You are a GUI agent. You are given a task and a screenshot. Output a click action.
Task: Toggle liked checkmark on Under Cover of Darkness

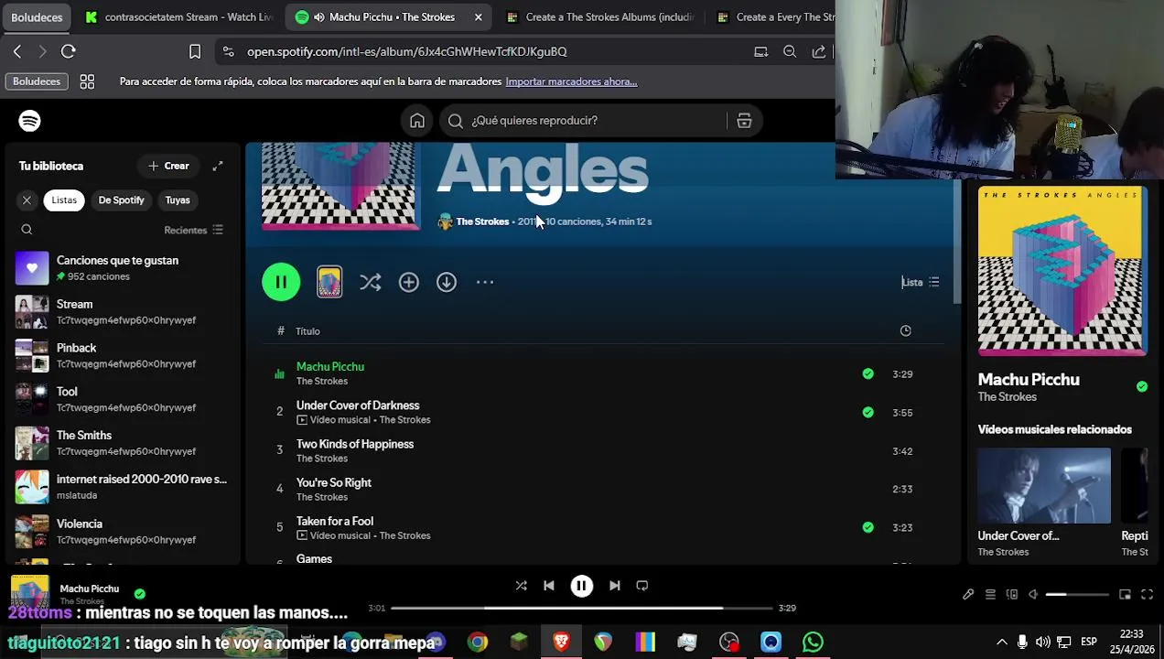pyautogui.click(x=868, y=412)
